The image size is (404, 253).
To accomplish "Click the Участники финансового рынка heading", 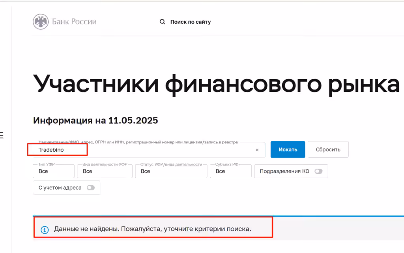I will (x=217, y=84).
